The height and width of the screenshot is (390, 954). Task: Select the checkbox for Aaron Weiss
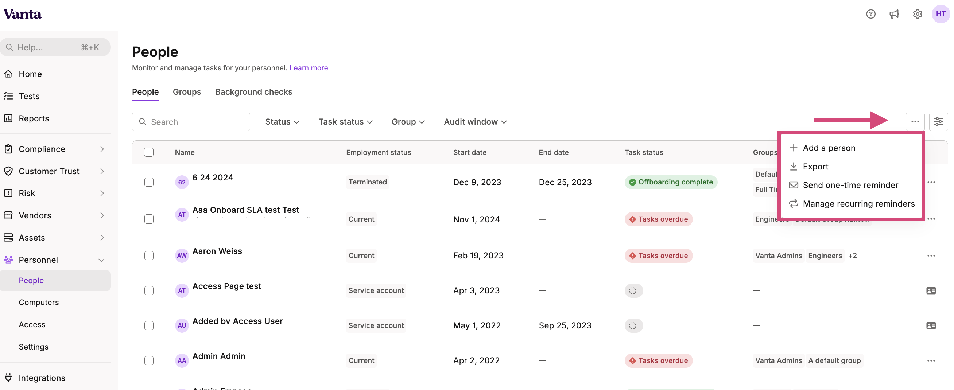pos(149,256)
